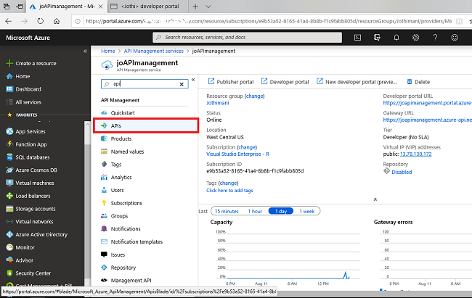Open Monitor in the sidebar
This screenshot has height=298, width=472.
20,247
